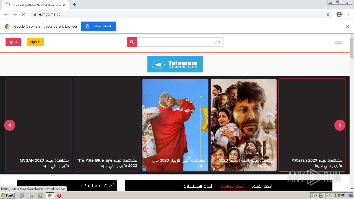Click Show Desktop button at taskbar end
This screenshot has width=354, height=199.
click(x=351, y=195)
